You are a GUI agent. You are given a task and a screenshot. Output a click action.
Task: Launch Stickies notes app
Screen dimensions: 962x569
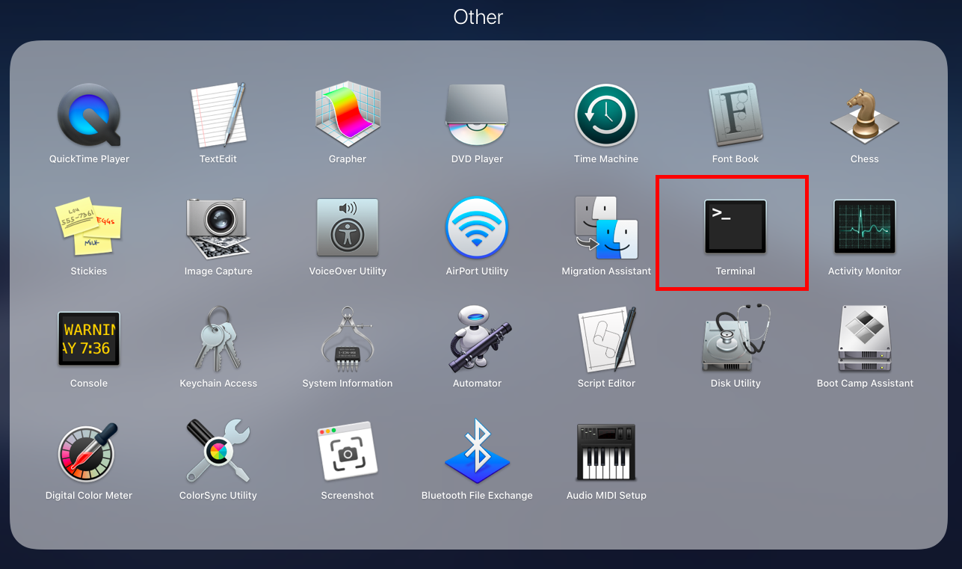(x=89, y=227)
